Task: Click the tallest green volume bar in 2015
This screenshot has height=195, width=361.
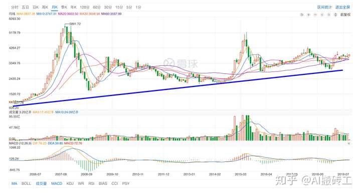Action: [247, 128]
